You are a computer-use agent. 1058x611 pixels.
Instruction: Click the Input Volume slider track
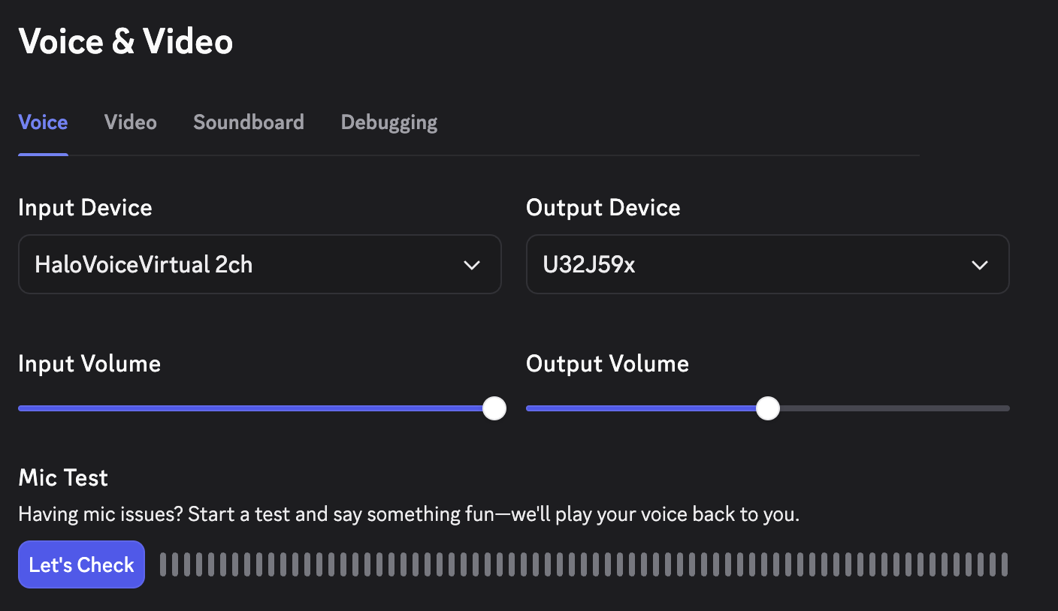(x=225, y=408)
